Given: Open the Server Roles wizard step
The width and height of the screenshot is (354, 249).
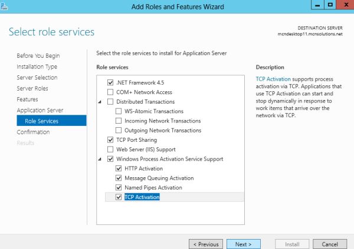Looking at the screenshot, I should pyautogui.click(x=32, y=88).
